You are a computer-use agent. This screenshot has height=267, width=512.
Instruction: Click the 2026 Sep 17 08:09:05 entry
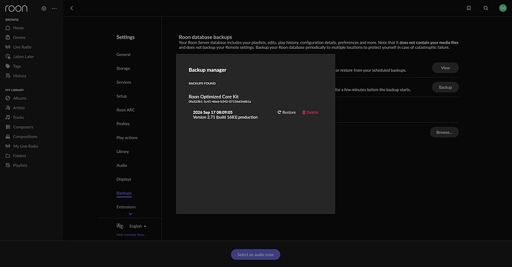(x=212, y=112)
